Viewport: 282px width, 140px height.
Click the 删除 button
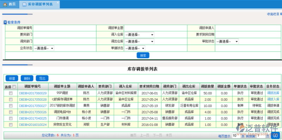27,78
